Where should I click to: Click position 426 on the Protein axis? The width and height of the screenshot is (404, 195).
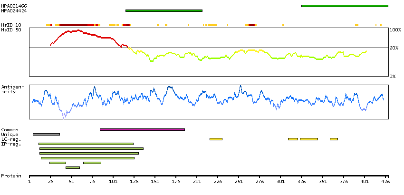[385, 181]
